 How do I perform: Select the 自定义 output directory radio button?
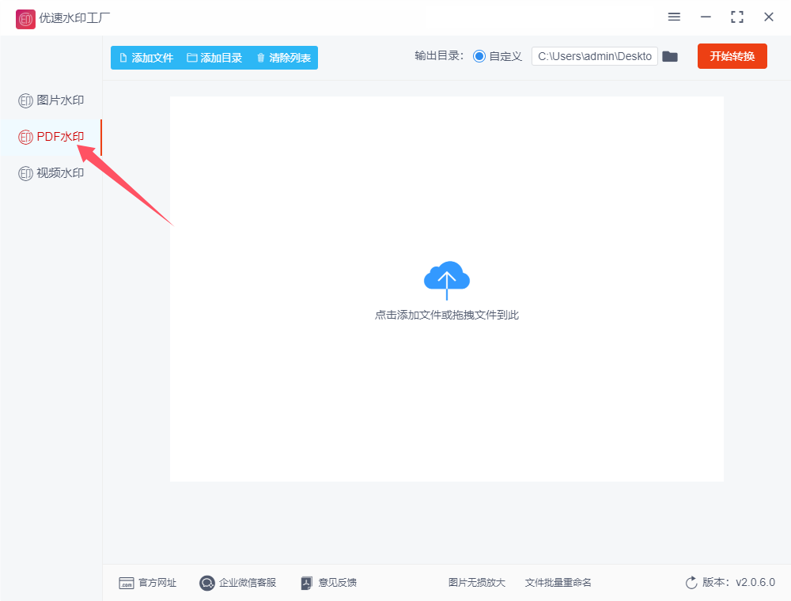[x=479, y=56]
